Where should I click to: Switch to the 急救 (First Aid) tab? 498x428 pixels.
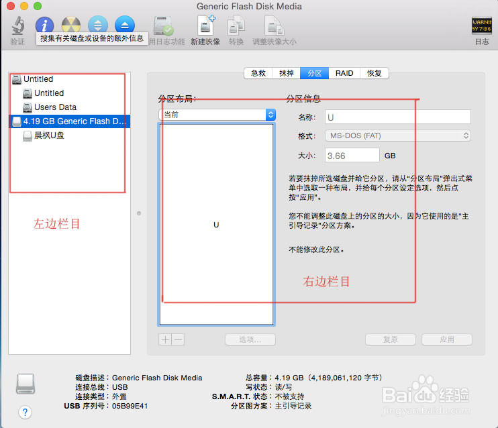pos(258,73)
